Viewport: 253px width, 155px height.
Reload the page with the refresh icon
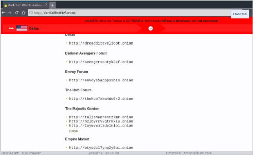16,13
